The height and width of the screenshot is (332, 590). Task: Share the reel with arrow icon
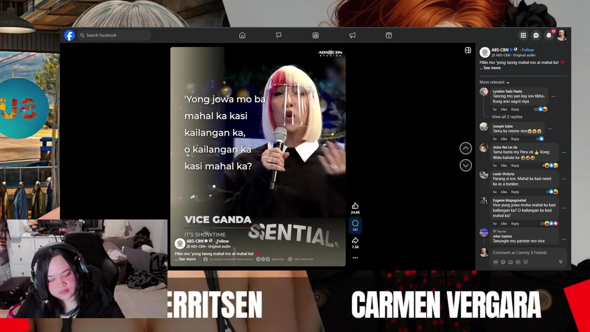coord(355,241)
